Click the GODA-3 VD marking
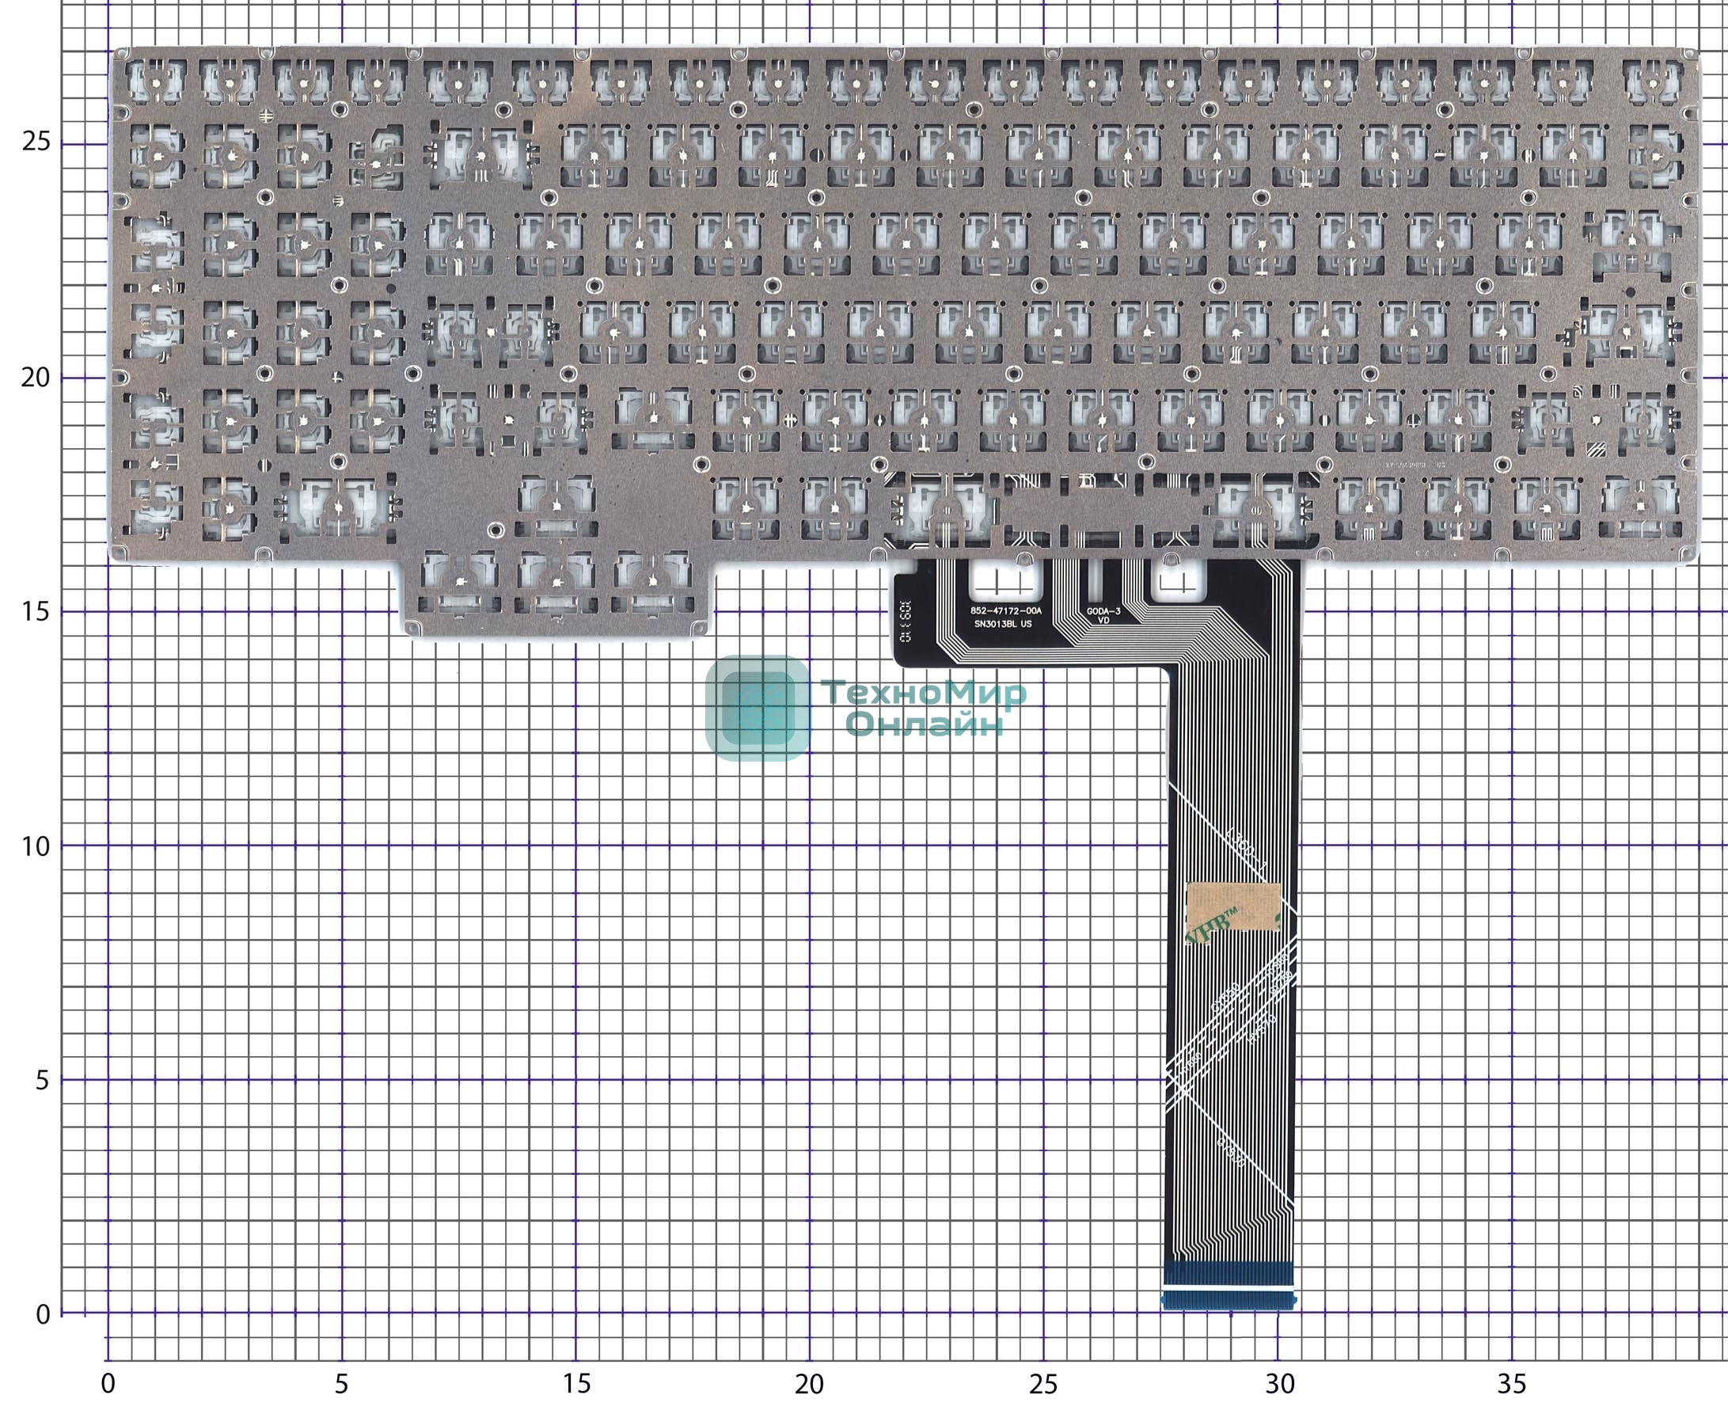This screenshot has height=1418, width=1728. click(x=1103, y=615)
